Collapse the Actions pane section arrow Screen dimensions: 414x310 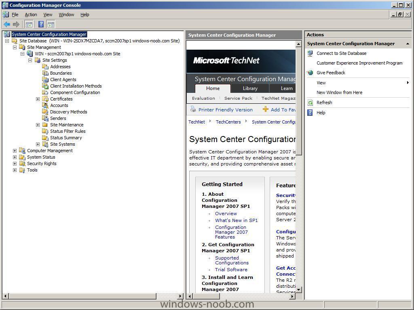point(408,44)
